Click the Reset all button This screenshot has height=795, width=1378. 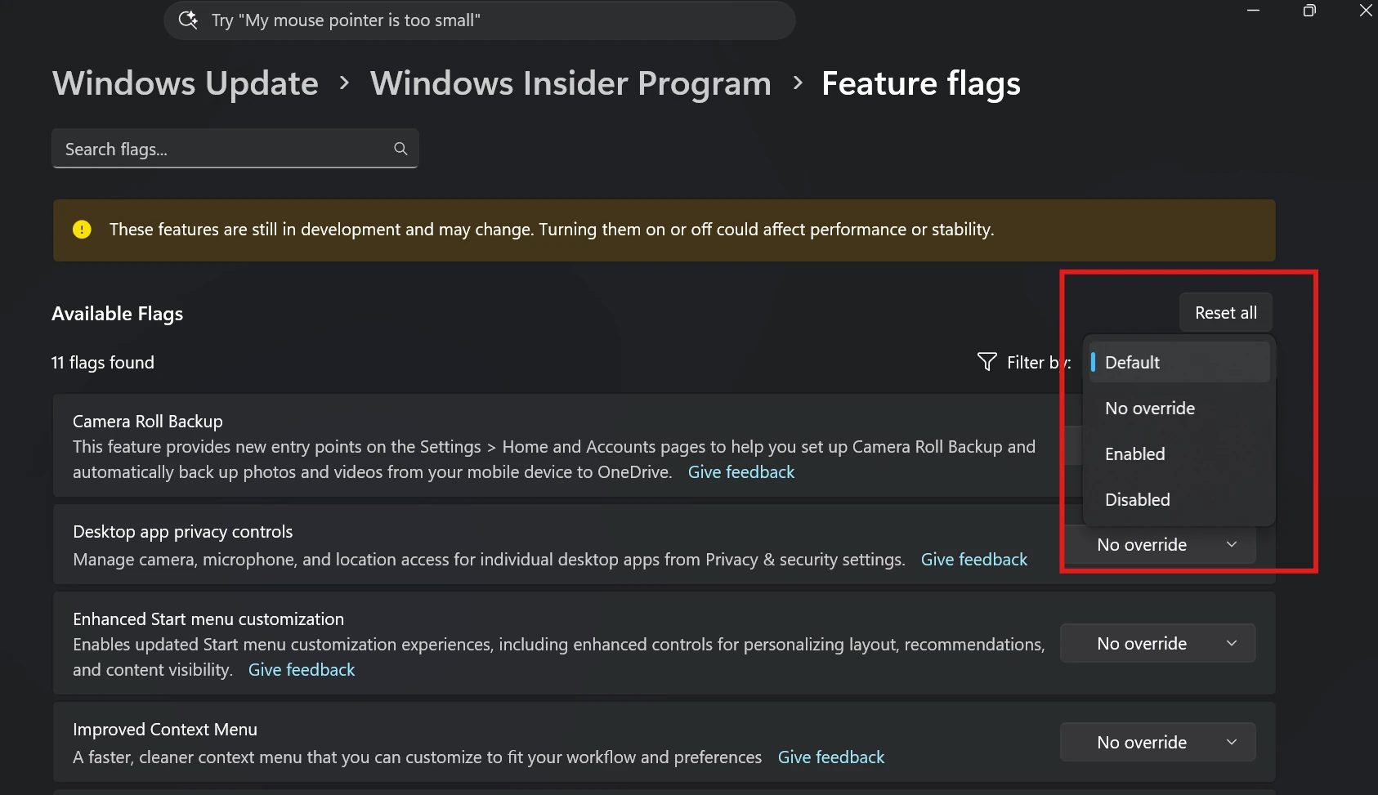coord(1226,312)
